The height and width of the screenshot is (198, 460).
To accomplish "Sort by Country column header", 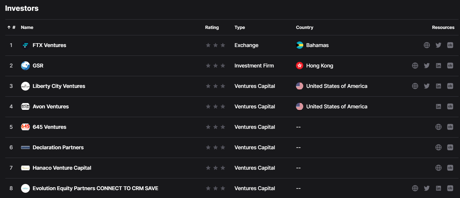I will (x=304, y=27).
